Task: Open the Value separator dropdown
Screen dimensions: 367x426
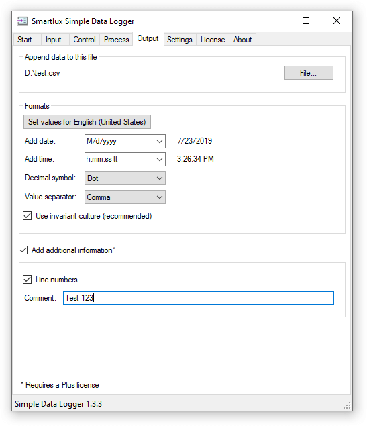Action: click(x=125, y=197)
